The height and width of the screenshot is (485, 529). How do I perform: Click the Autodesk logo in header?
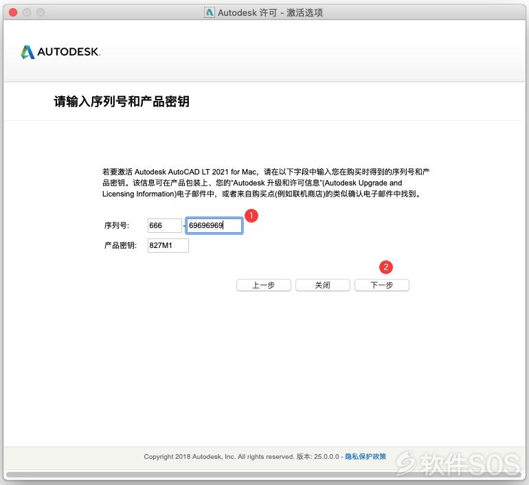pyautogui.click(x=60, y=52)
